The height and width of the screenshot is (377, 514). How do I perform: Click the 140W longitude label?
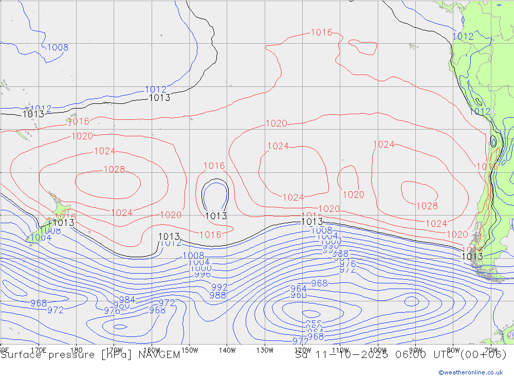[x=227, y=350]
